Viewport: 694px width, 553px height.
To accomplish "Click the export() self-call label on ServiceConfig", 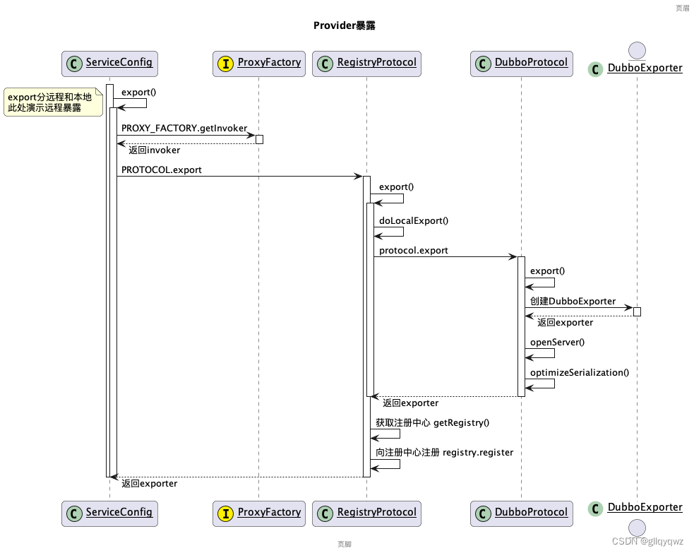I will pos(138,93).
